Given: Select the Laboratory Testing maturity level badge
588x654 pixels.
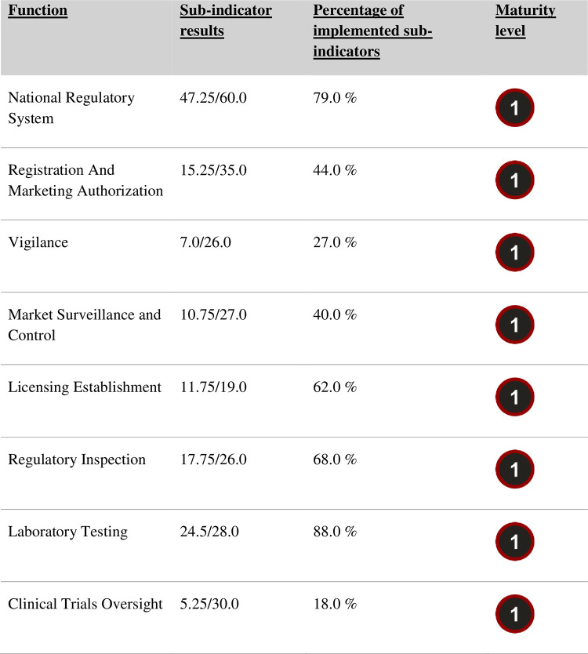Looking at the screenshot, I should point(514,541).
